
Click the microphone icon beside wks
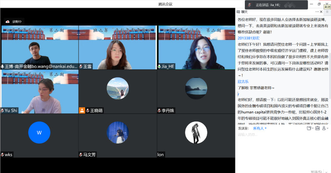point(2,154)
